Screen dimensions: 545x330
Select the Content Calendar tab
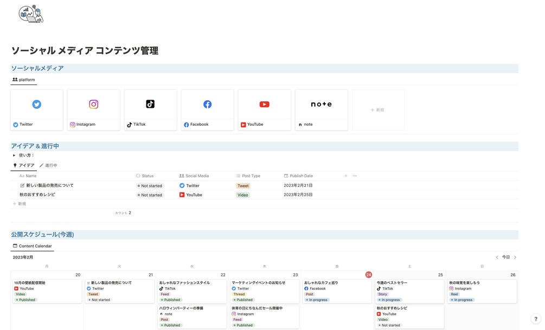[x=33, y=246]
